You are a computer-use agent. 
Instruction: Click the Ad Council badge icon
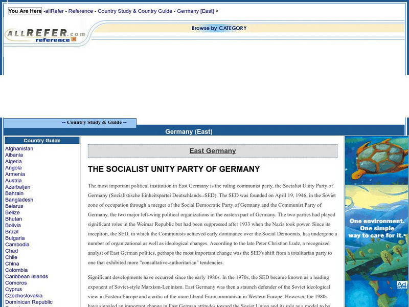tap(402, 285)
